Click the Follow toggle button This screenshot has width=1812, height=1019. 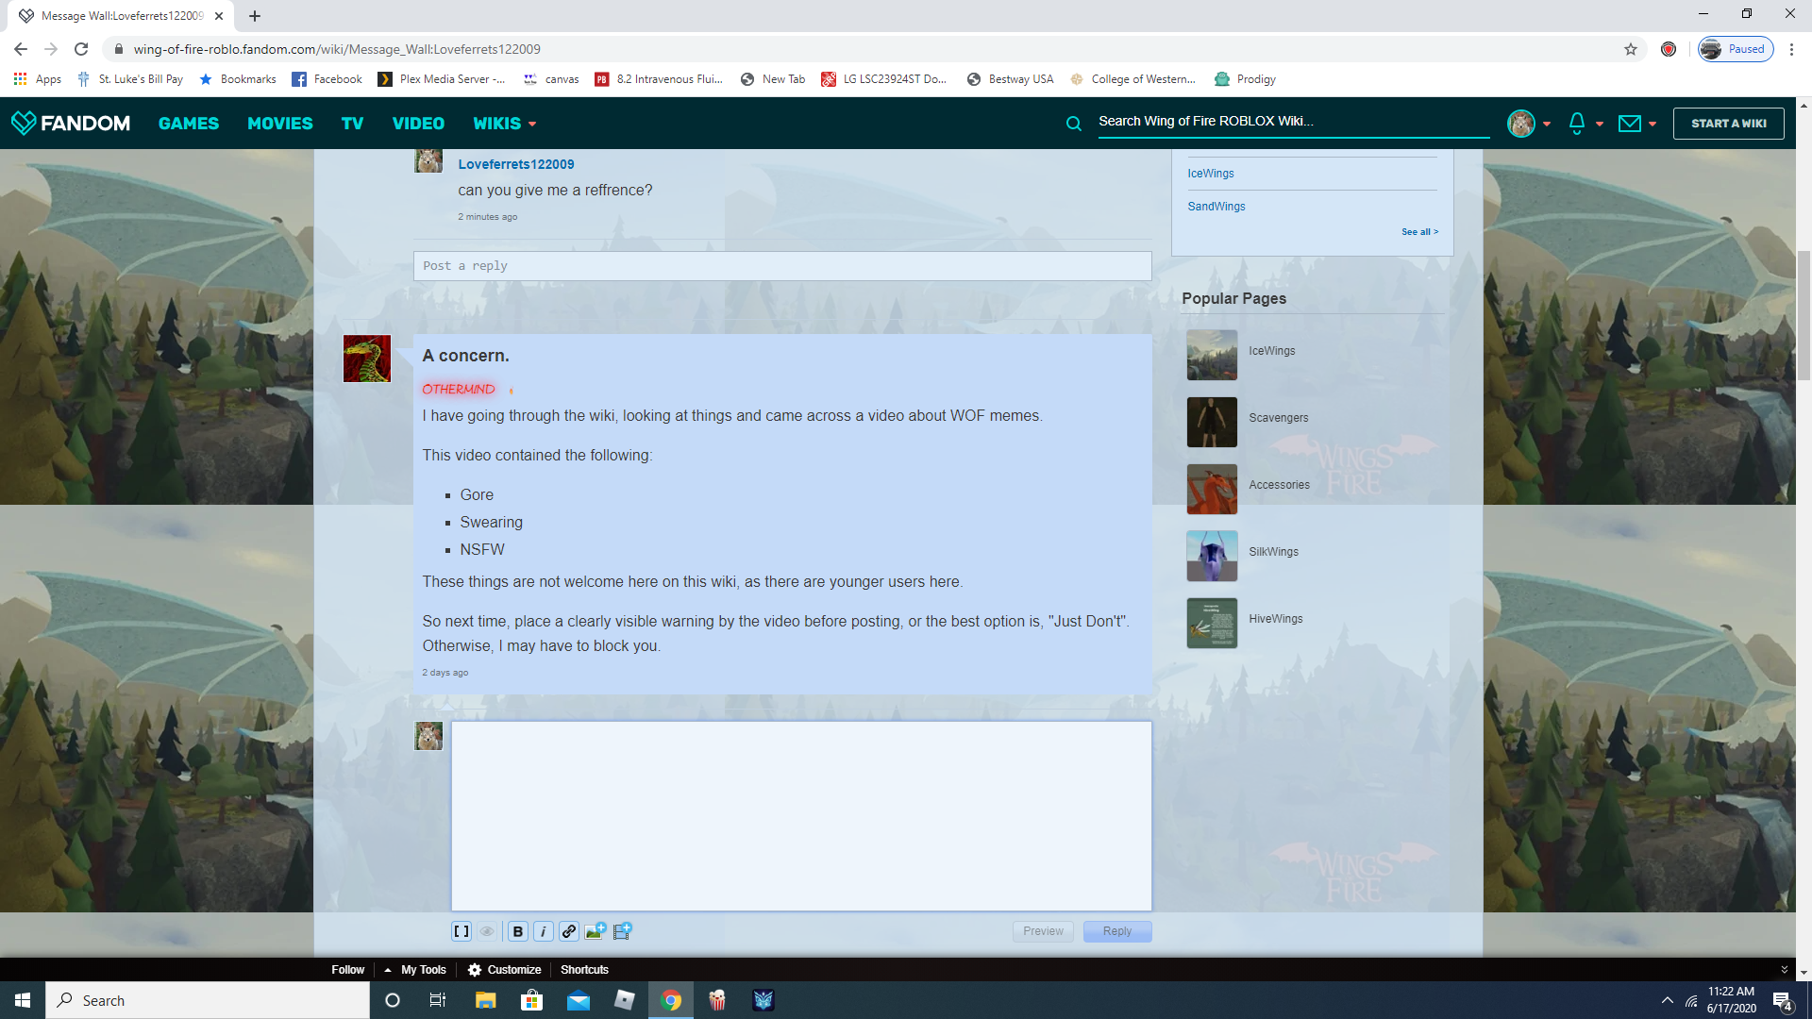[x=346, y=969]
